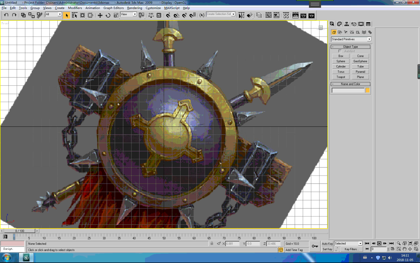Toggle the Spinner Snap magnet
This screenshot has width=420, height=263.
192,15
